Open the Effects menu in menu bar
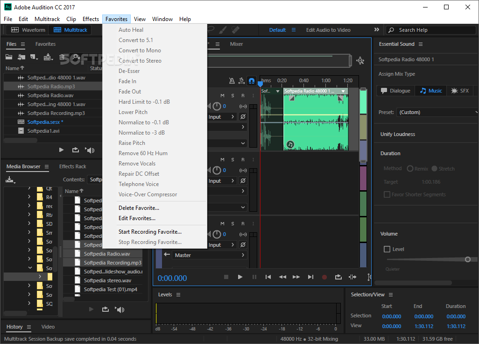 tap(91, 19)
